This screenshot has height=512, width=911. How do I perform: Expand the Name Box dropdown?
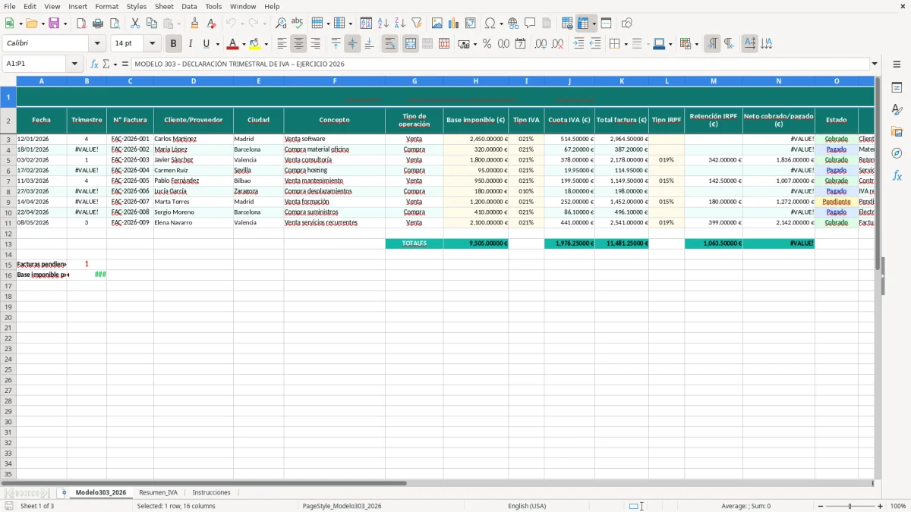pyautogui.click(x=74, y=64)
